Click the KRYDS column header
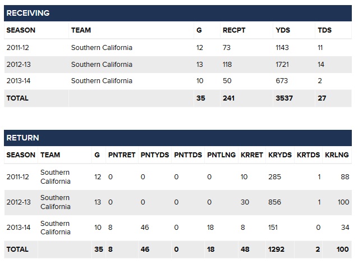The width and height of the screenshot is (358, 263). pyautogui.click(x=280, y=155)
